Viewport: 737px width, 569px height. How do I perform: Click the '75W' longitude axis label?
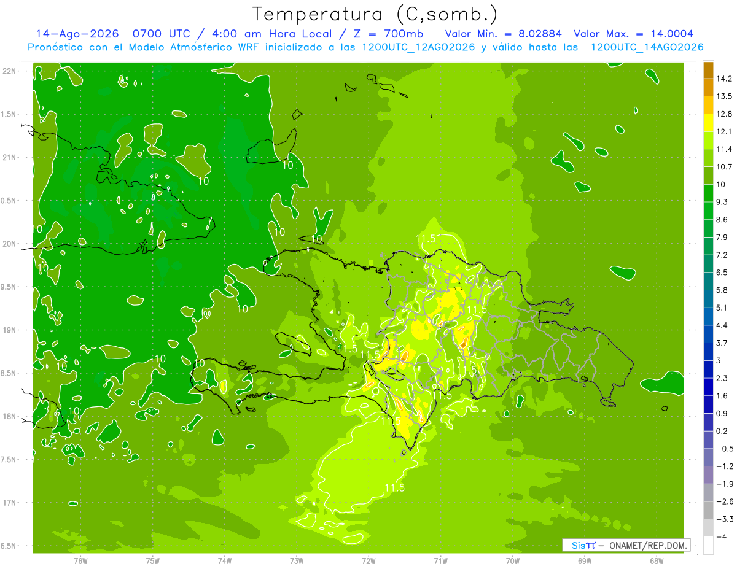(153, 561)
